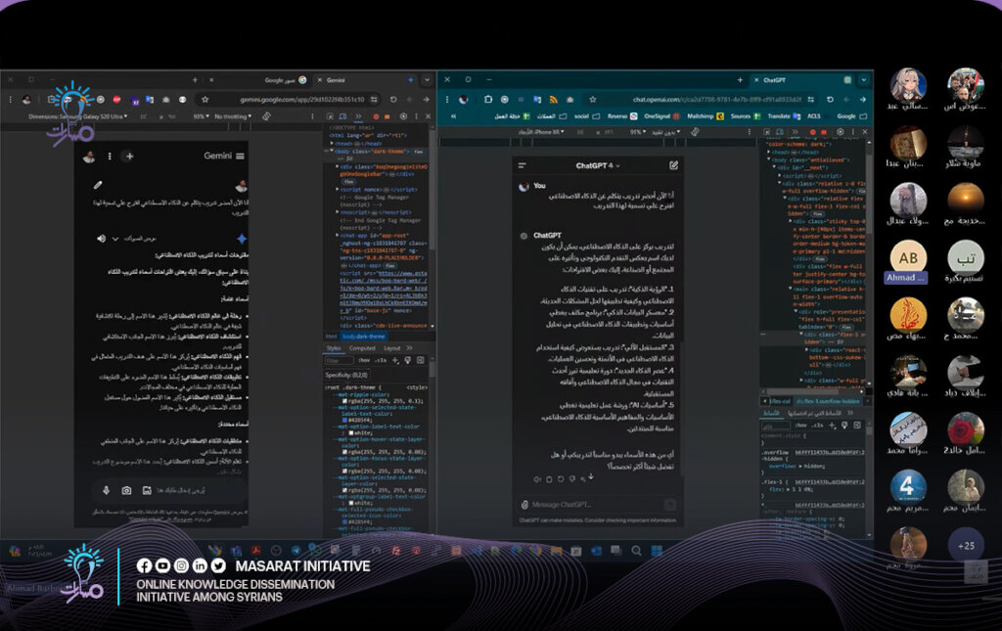Open the social bookmarks folder
Image resolution: width=1002 pixels, height=631 pixels.
point(587,116)
